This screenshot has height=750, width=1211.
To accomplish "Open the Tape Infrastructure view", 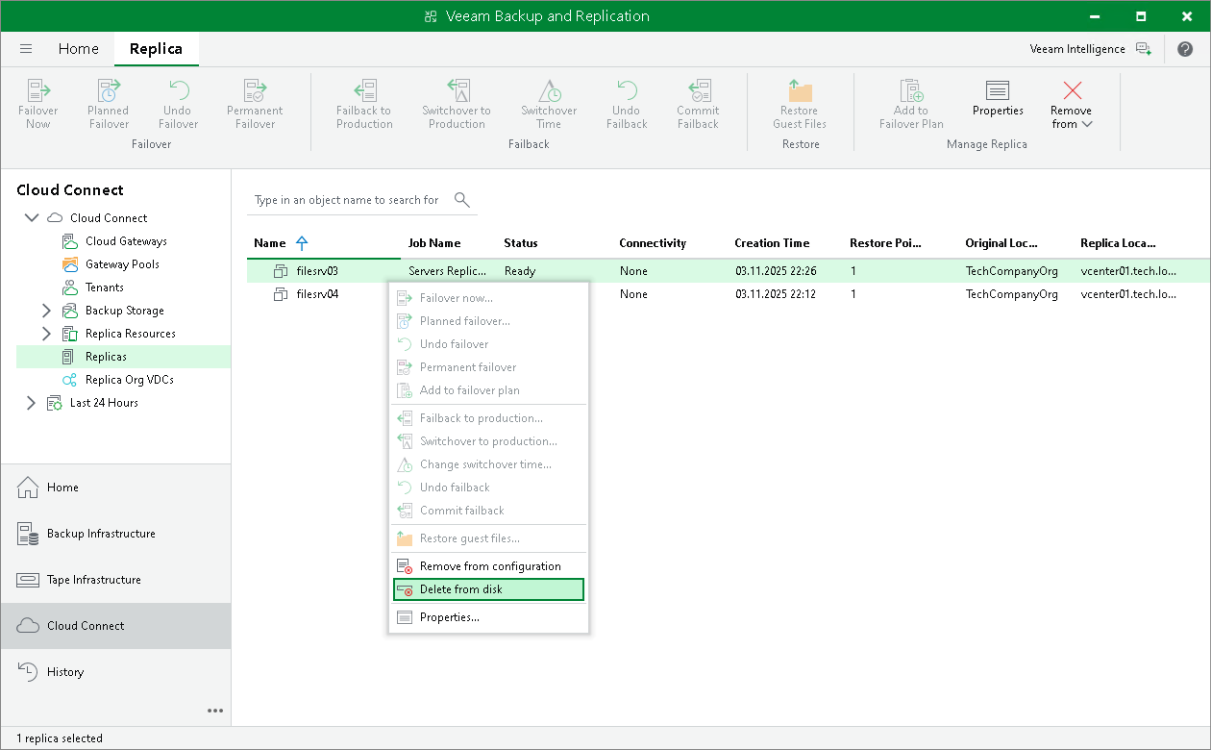I will (x=115, y=580).
